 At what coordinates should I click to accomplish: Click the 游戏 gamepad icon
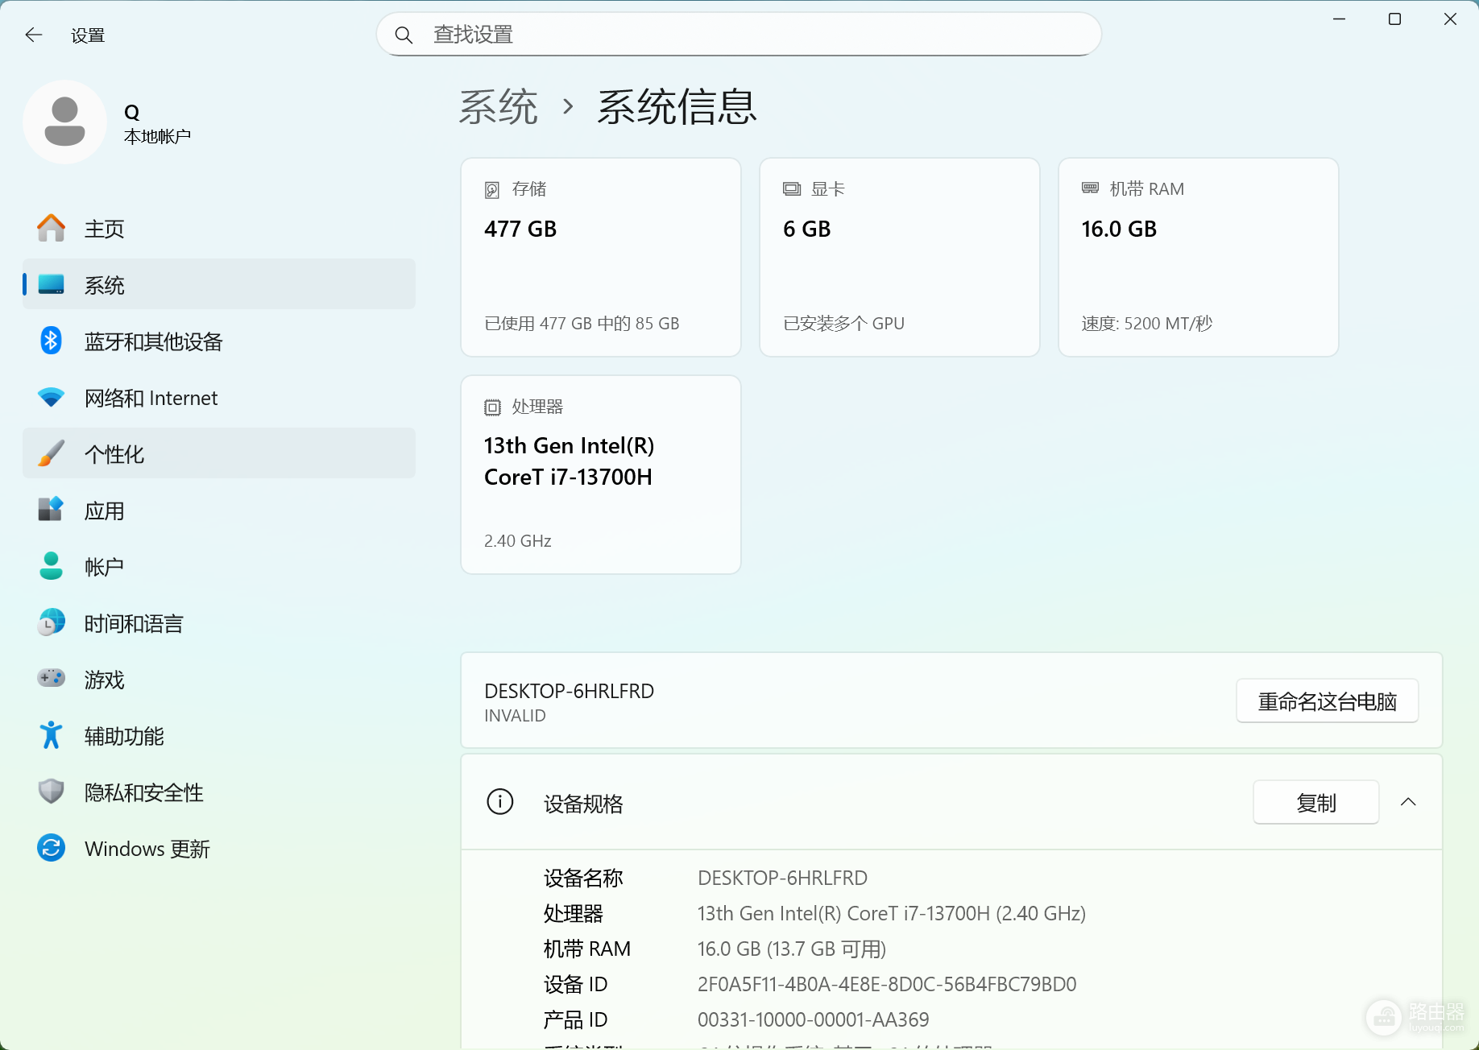tap(51, 679)
